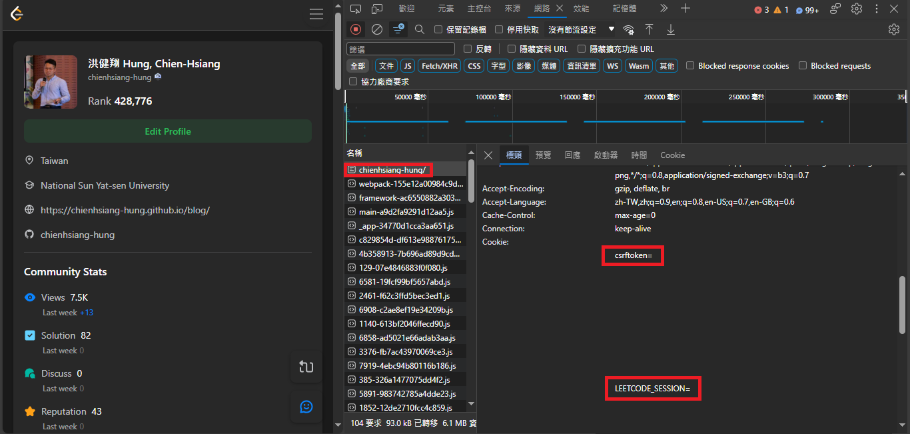Filter requests by Fetch/XHR
Screen dimensions: 910x434
point(440,66)
